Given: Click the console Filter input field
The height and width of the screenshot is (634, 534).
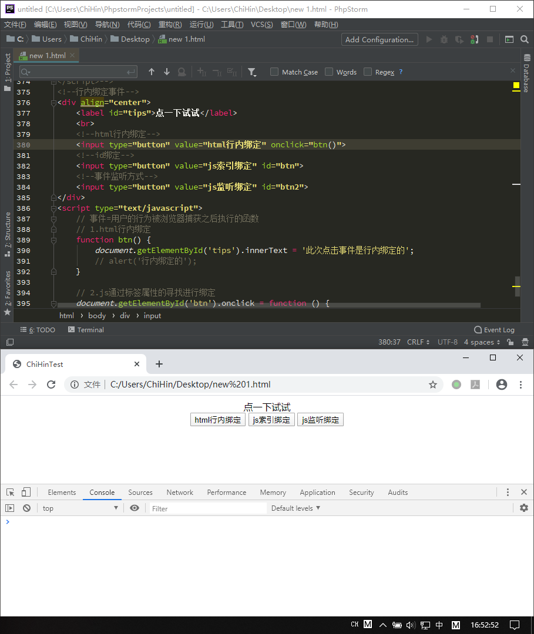Looking at the screenshot, I should click(x=209, y=508).
